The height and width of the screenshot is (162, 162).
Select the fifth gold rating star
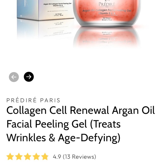(45, 157)
